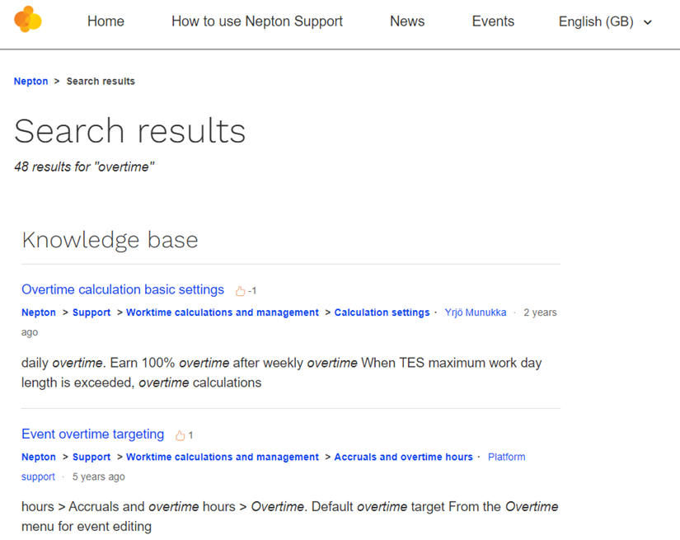Click thumbs-up icon beside Overtime calculation basic settings
Viewport: 680px width, 540px height.
coord(240,291)
